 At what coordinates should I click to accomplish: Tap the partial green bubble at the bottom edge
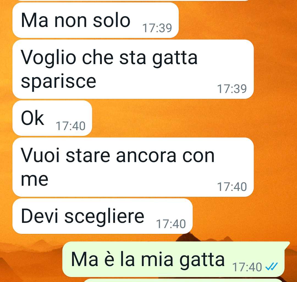(x=184, y=280)
